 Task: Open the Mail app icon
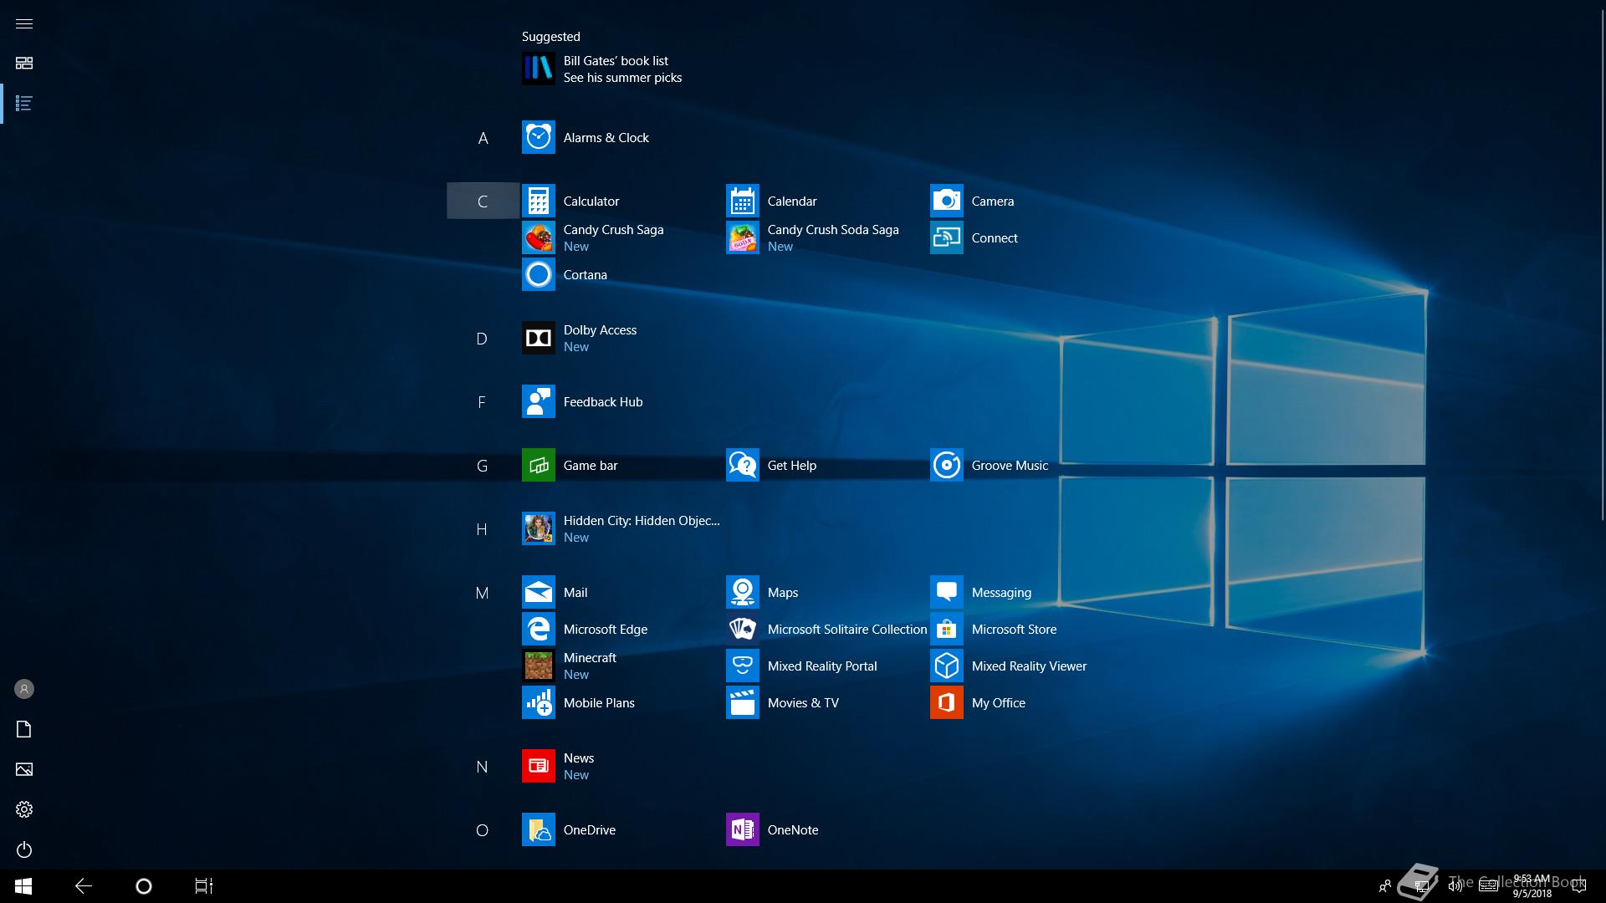coord(538,592)
